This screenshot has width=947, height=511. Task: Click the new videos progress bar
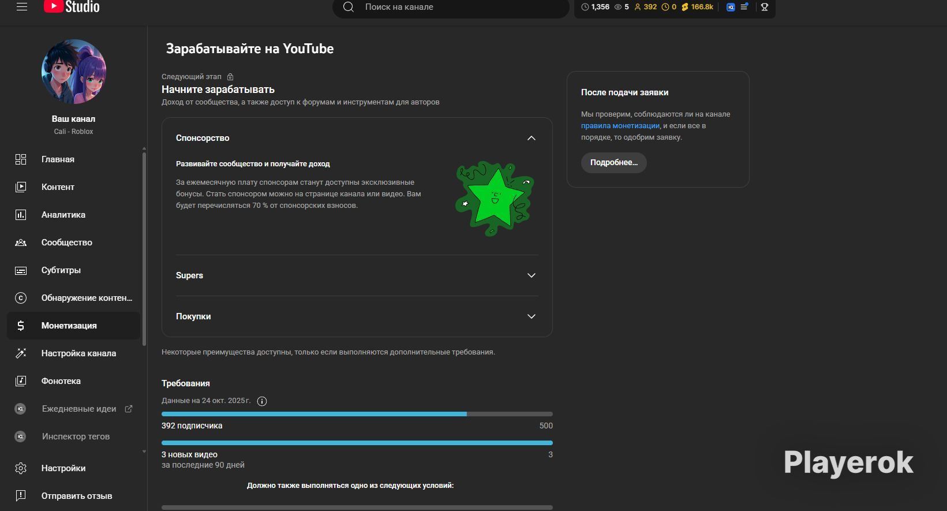pyautogui.click(x=357, y=443)
